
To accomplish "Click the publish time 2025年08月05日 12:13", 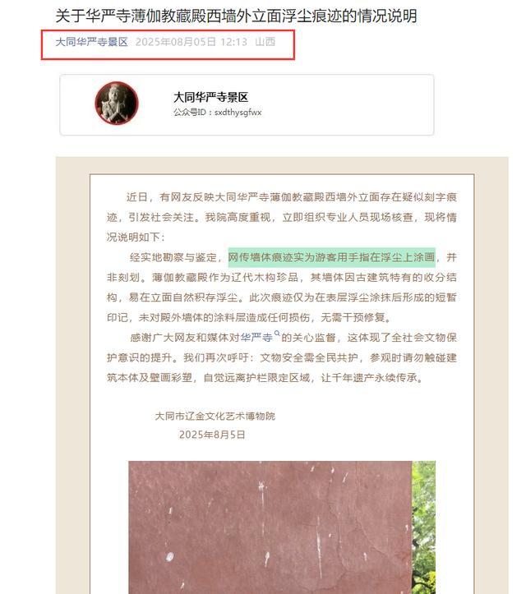I will [191, 42].
